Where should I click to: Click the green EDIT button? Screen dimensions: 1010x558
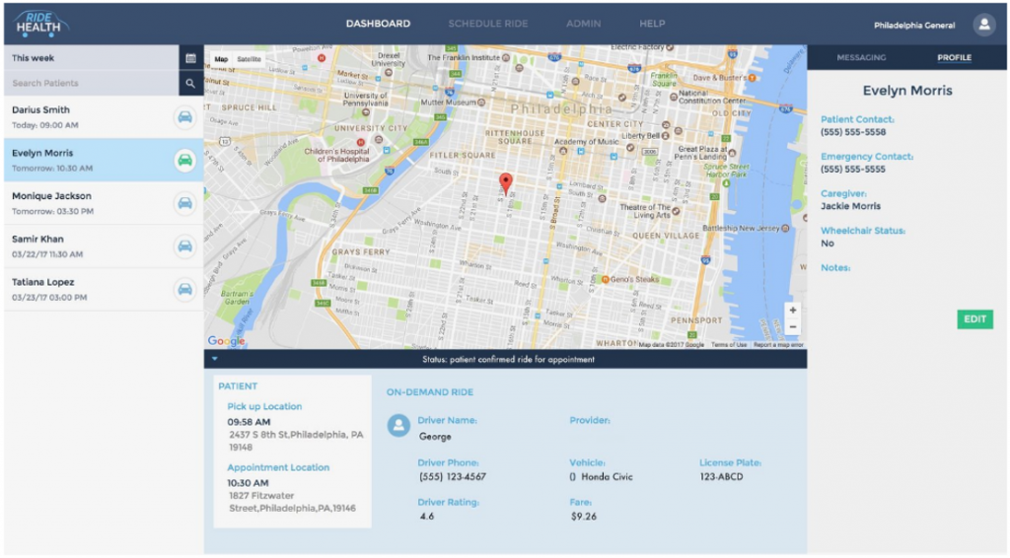(x=974, y=319)
